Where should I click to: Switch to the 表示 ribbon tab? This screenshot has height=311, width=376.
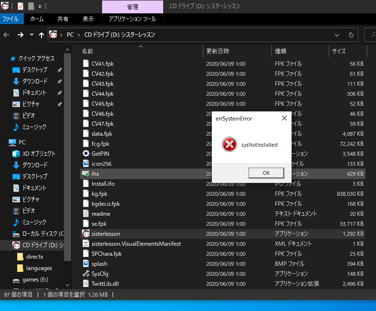pyautogui.click(x=88, y=19)
